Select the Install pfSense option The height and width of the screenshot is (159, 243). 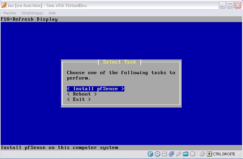[x=96, y=89]
